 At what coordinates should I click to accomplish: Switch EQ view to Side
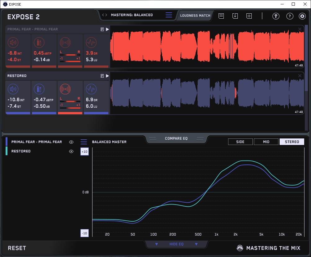240,142
